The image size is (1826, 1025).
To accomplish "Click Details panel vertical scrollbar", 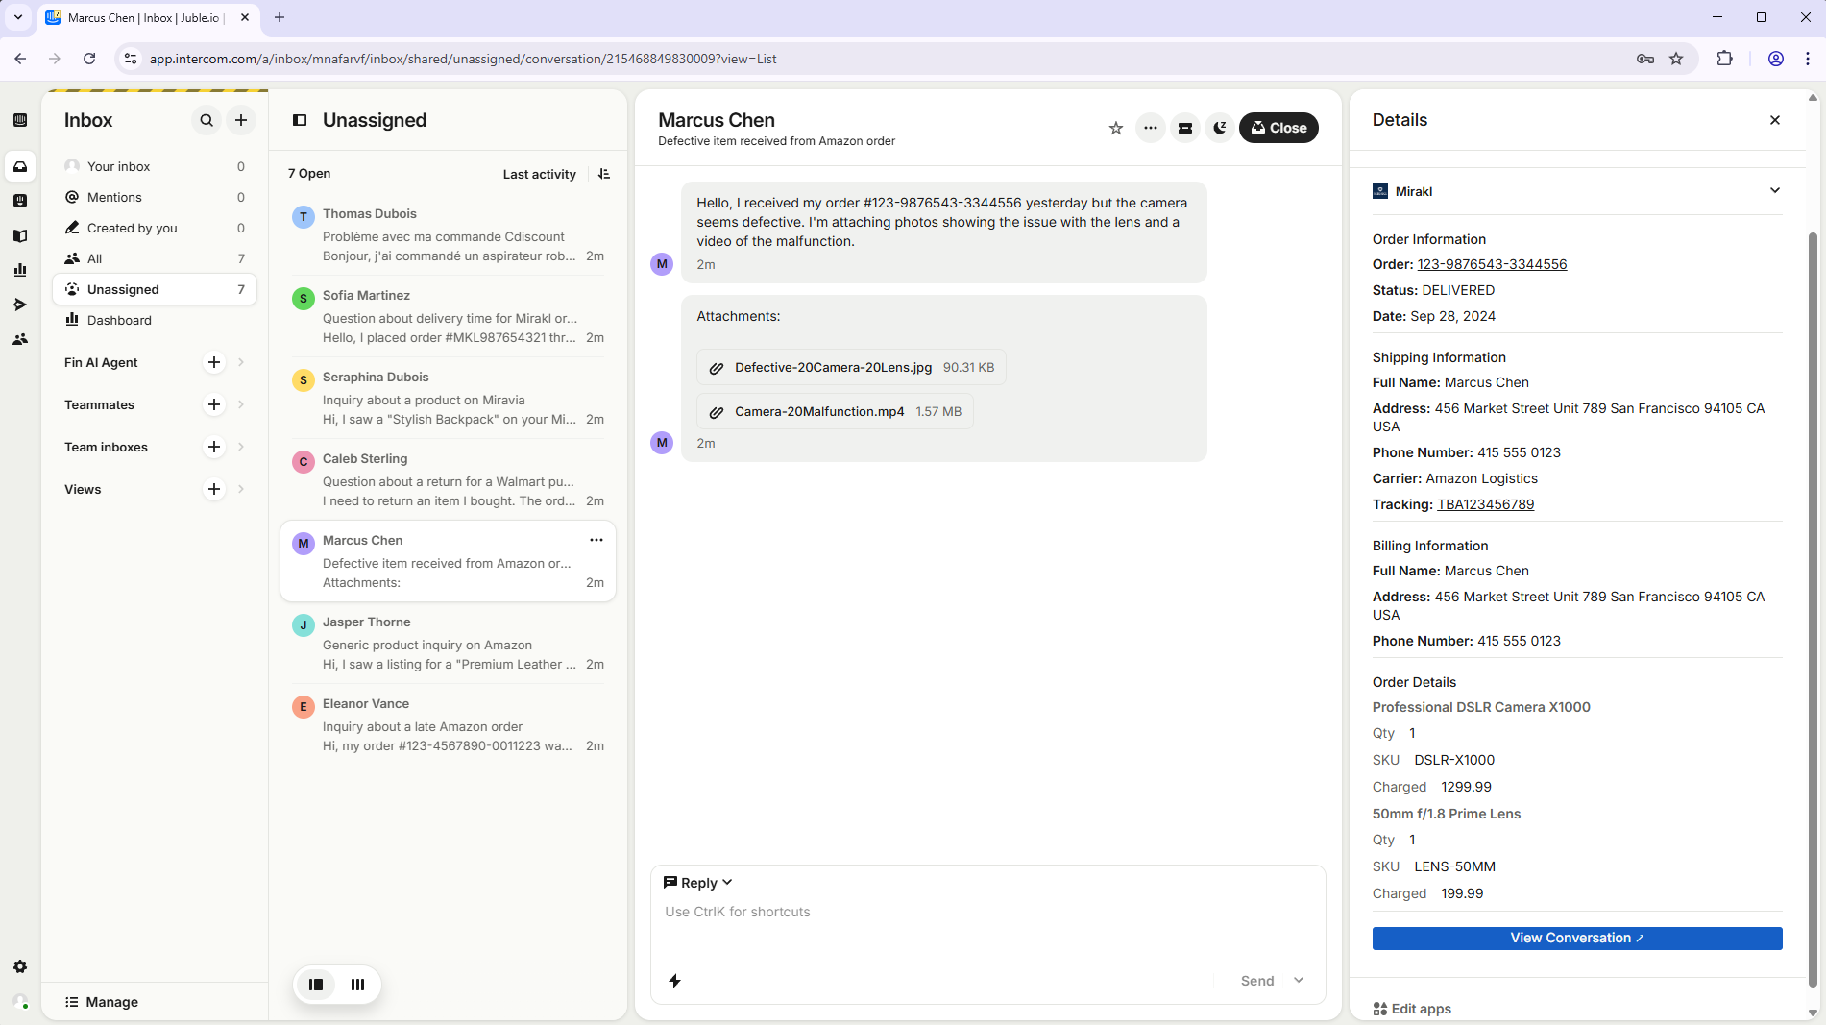I will point(1813,609).
